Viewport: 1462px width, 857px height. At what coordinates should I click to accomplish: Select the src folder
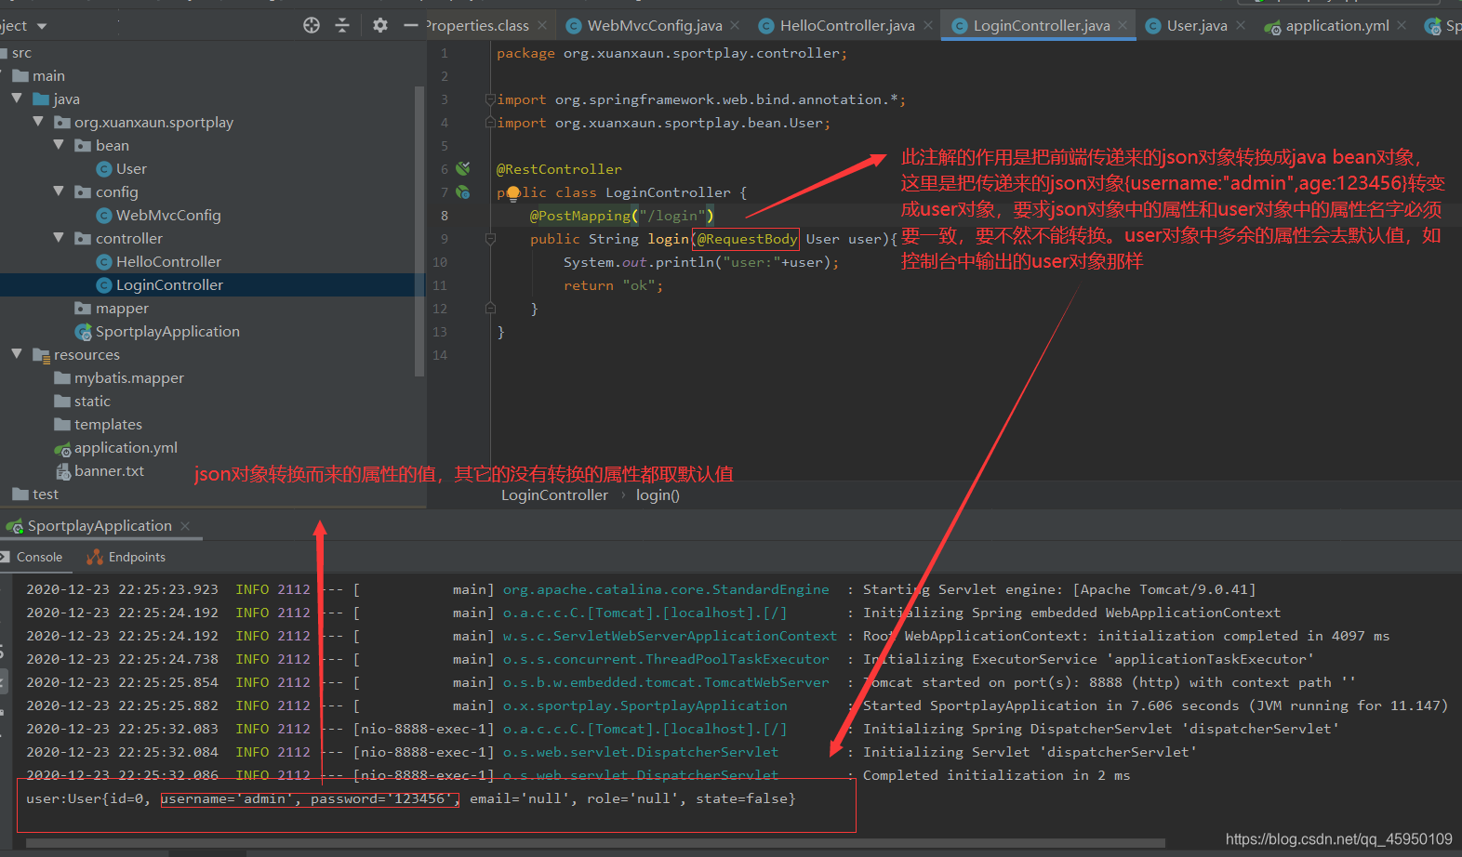click(x=21, y=53)
